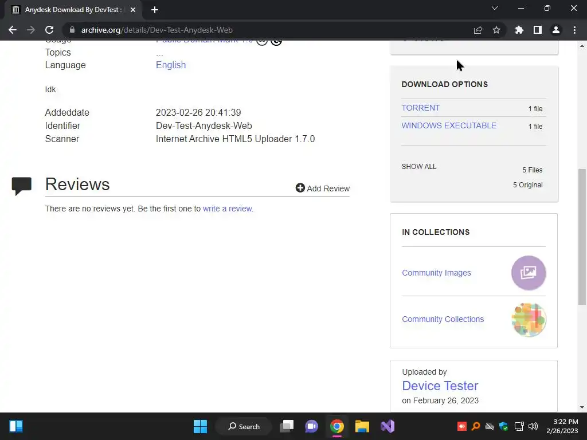Screen dimensions: 587x440
Task: View site info via the padlock icon
Action: (72, 30)
